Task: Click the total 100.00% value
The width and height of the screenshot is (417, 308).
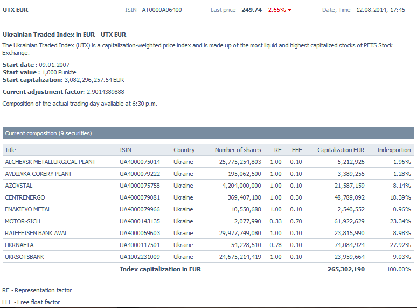Action: pyautogui.click(x=399, y=269)
